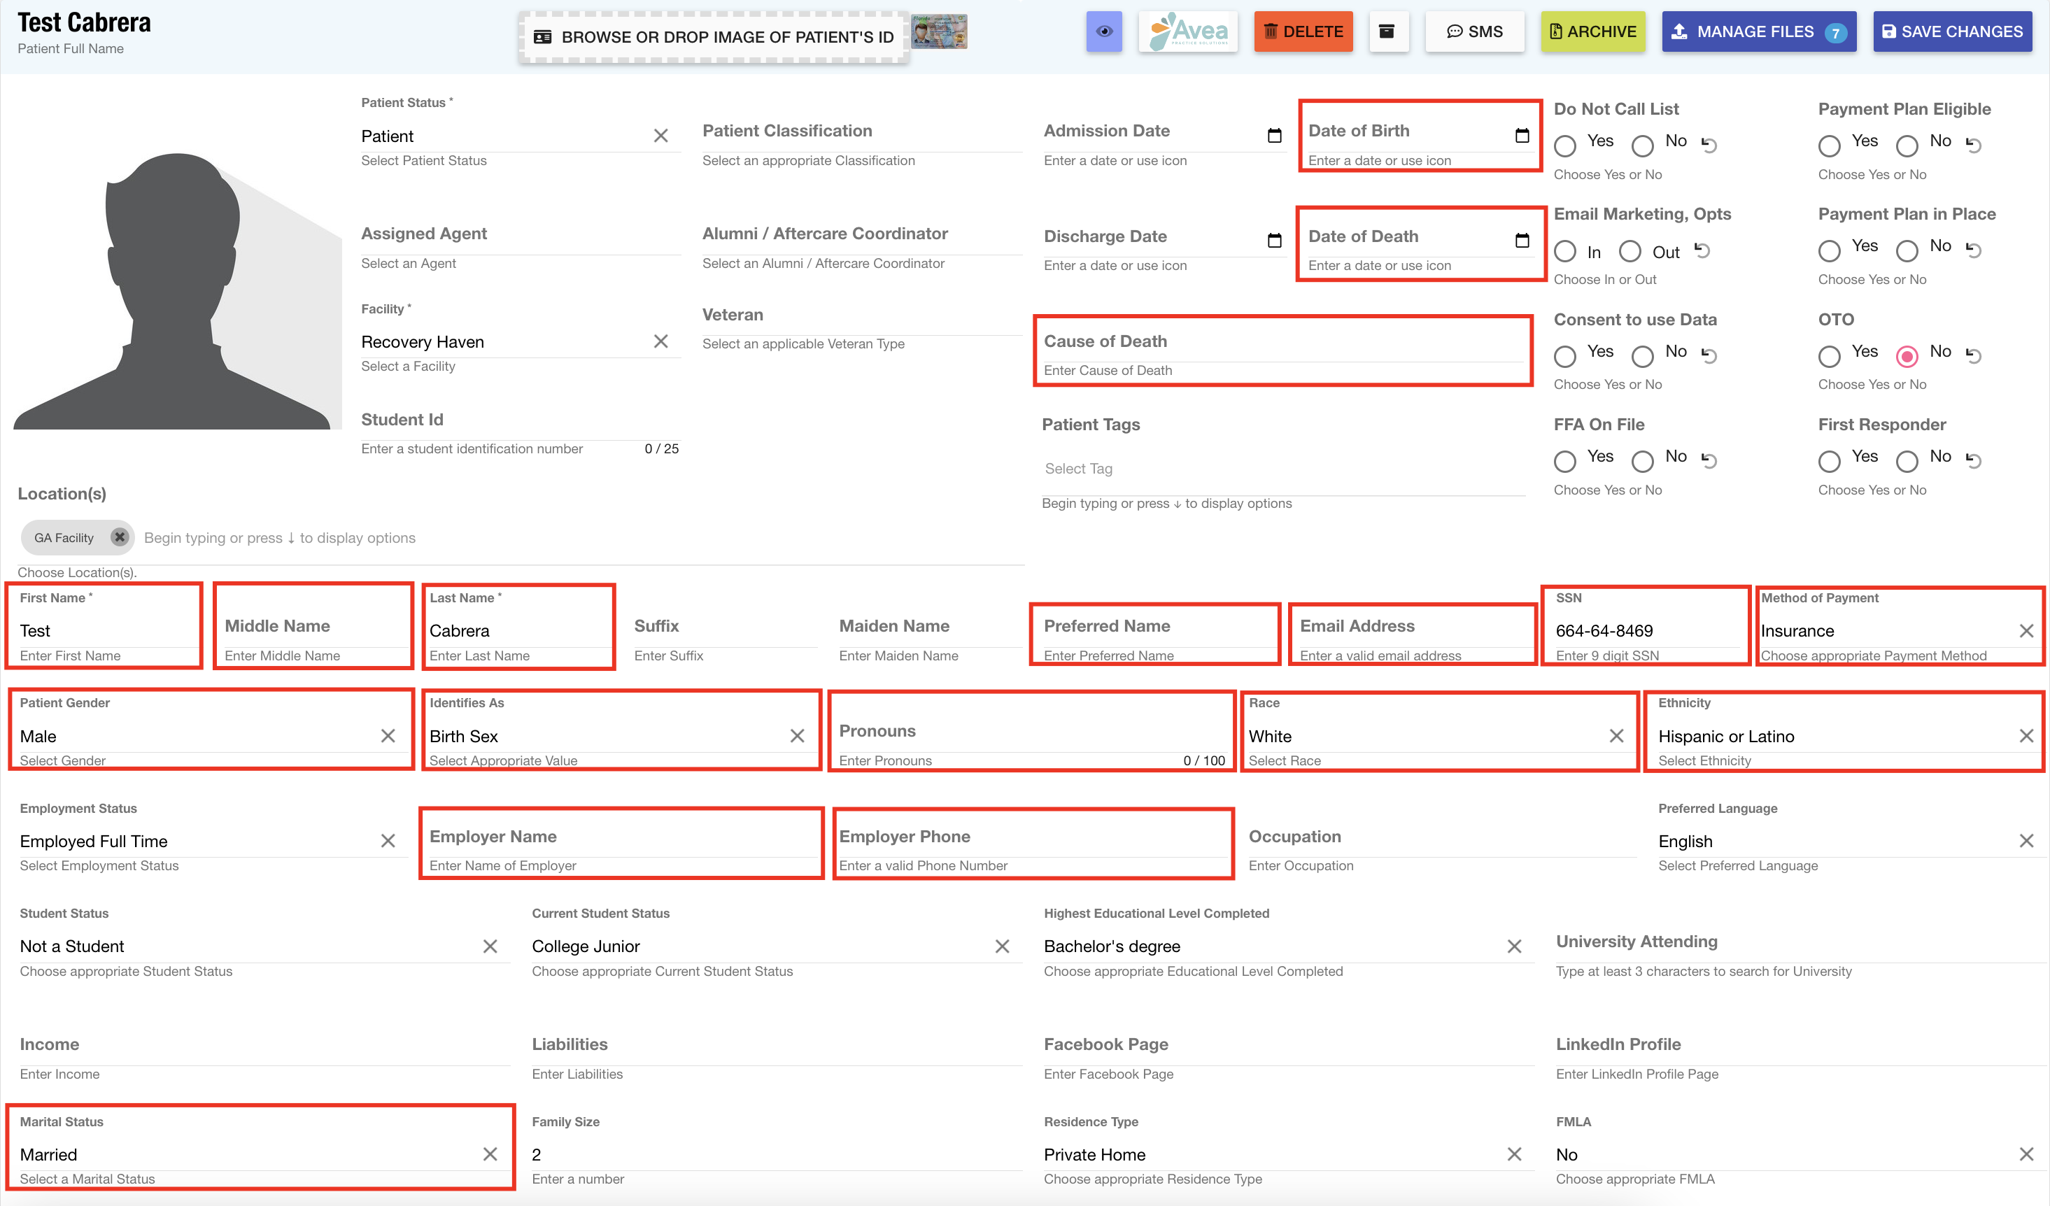
Task: Reset the OTO radio selection icon
Action: [1974, 355]
